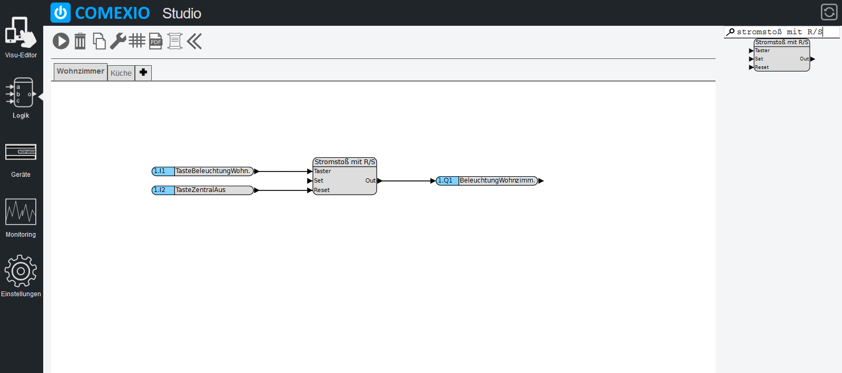Open the Geräte section
Screen dimensions: 842x373
pos(21,160)
